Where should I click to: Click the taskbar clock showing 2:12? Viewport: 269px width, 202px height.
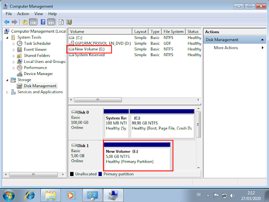pyautogui.click(x=251, y=196)
